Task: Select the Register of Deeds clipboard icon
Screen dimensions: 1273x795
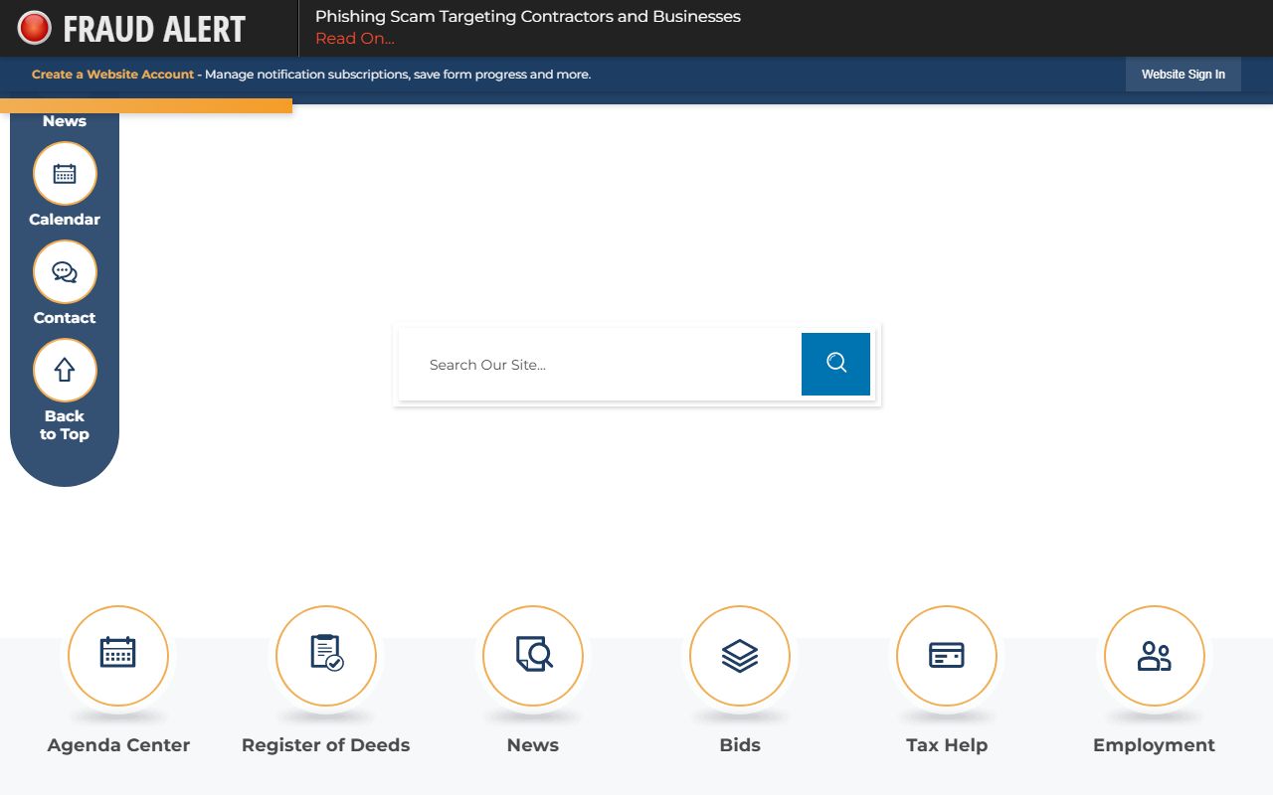Action: (326, 656)
